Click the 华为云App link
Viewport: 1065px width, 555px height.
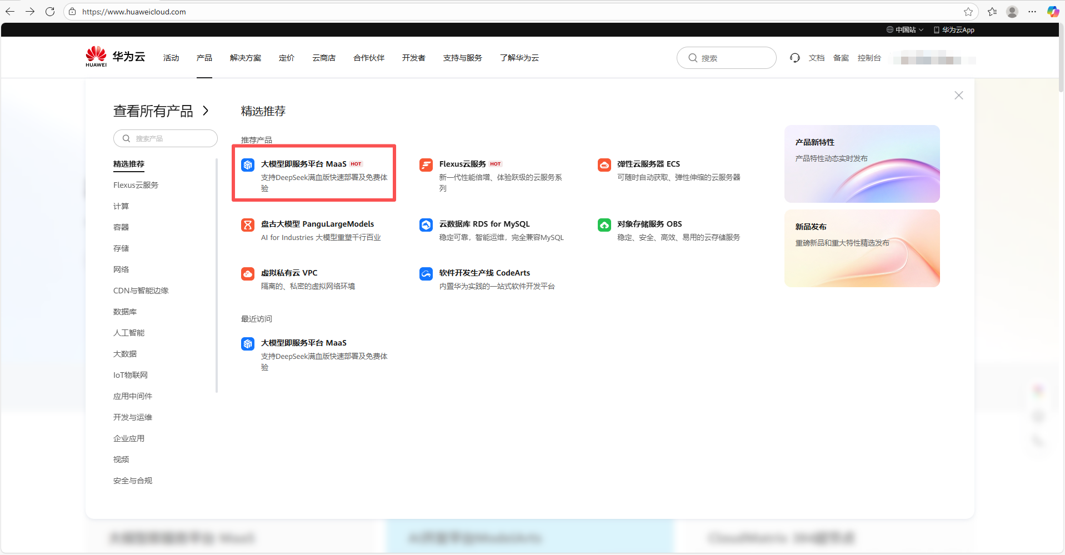pos(954,30)
